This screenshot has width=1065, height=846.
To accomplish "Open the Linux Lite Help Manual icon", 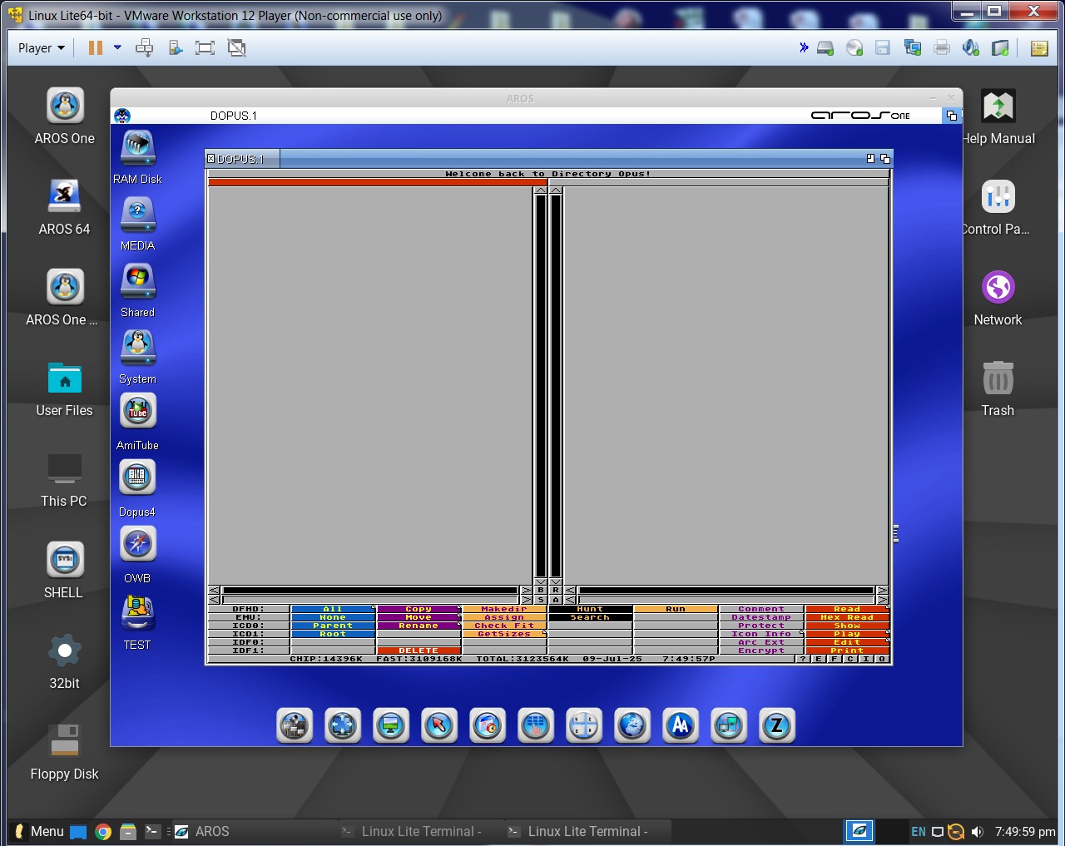I will [998, 107].
